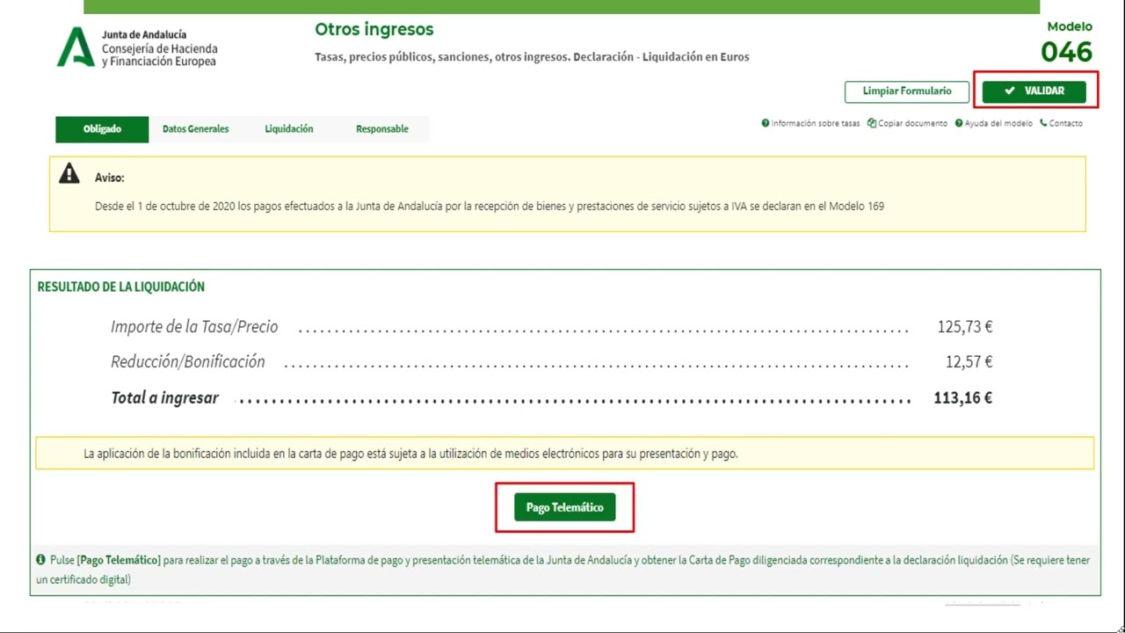Open the Ayuda del modelo link
The image size is (1125, 633).
pos(998,123)
